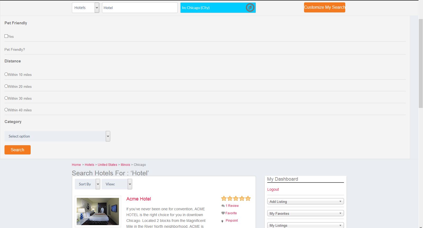
Task: Select Within 40 miles radio button
Action: click(6, 110)
